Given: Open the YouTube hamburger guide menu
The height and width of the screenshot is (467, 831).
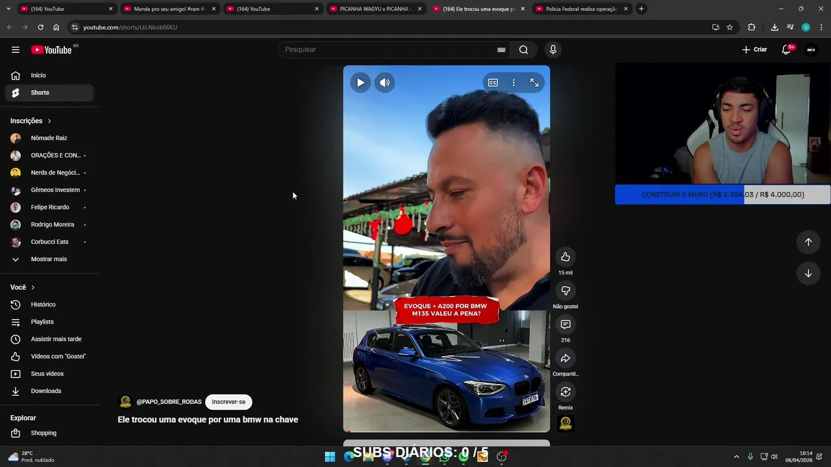Looking at the screenshot, I should point(16,50).
